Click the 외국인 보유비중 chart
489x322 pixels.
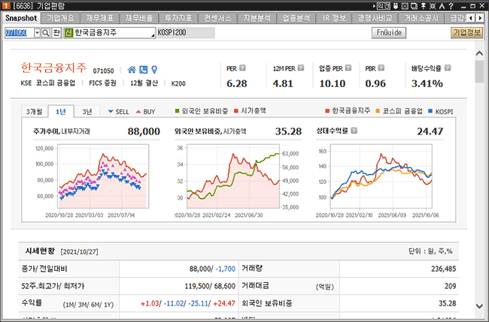click(233, 176)
